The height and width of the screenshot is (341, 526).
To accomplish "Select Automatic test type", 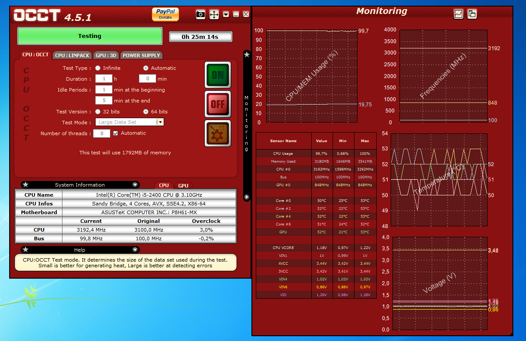I will pyautogui.click(x=146, y=68).
